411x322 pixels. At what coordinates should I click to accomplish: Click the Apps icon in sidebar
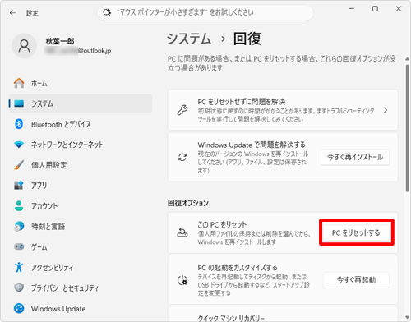(x=19, y=186)
